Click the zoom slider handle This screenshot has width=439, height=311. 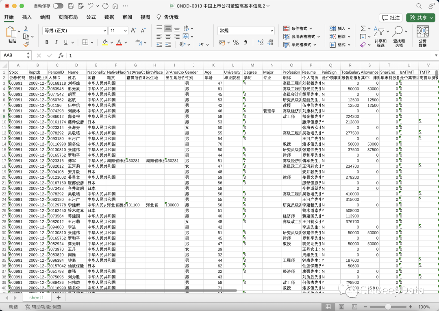(x=388, y=307)
